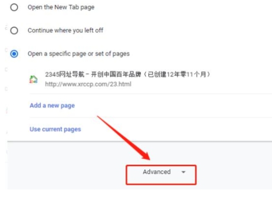Click the Add a new page link
272x201 pixels.
(x=52, y=106)
